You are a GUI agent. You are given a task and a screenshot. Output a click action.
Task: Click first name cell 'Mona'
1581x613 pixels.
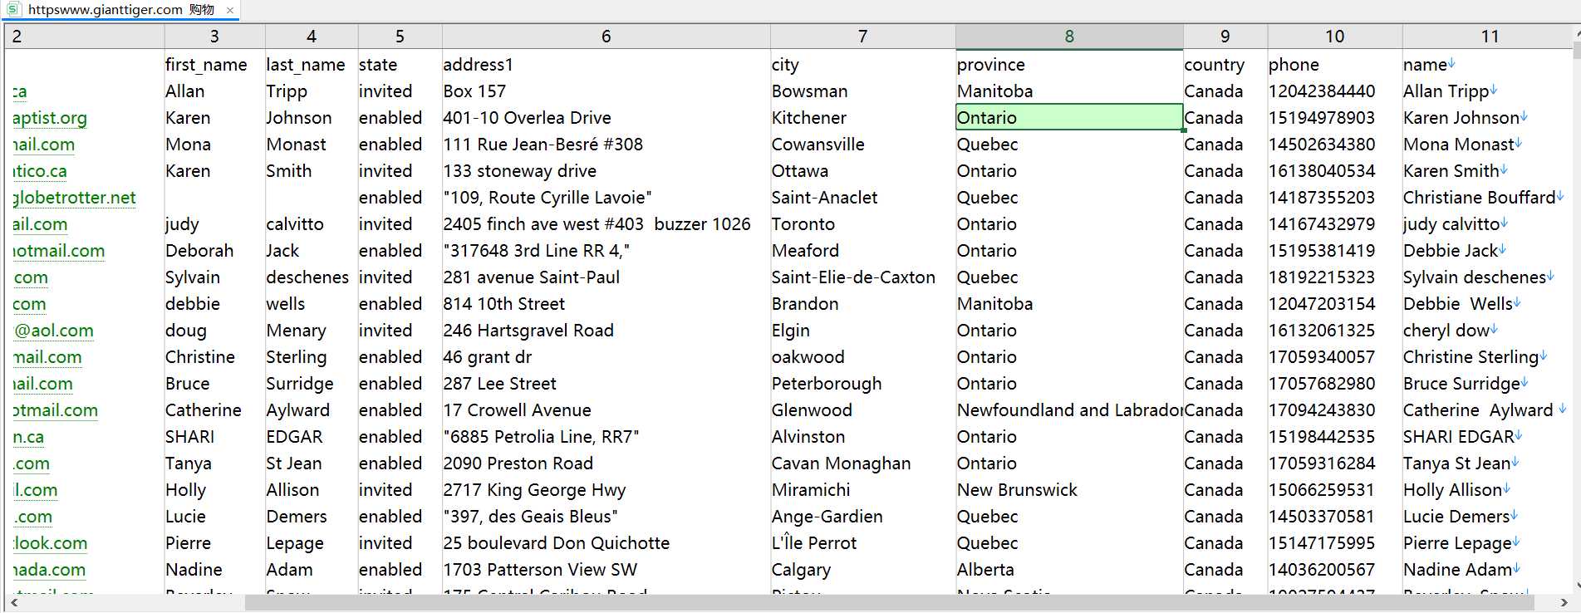coord(214,145)
